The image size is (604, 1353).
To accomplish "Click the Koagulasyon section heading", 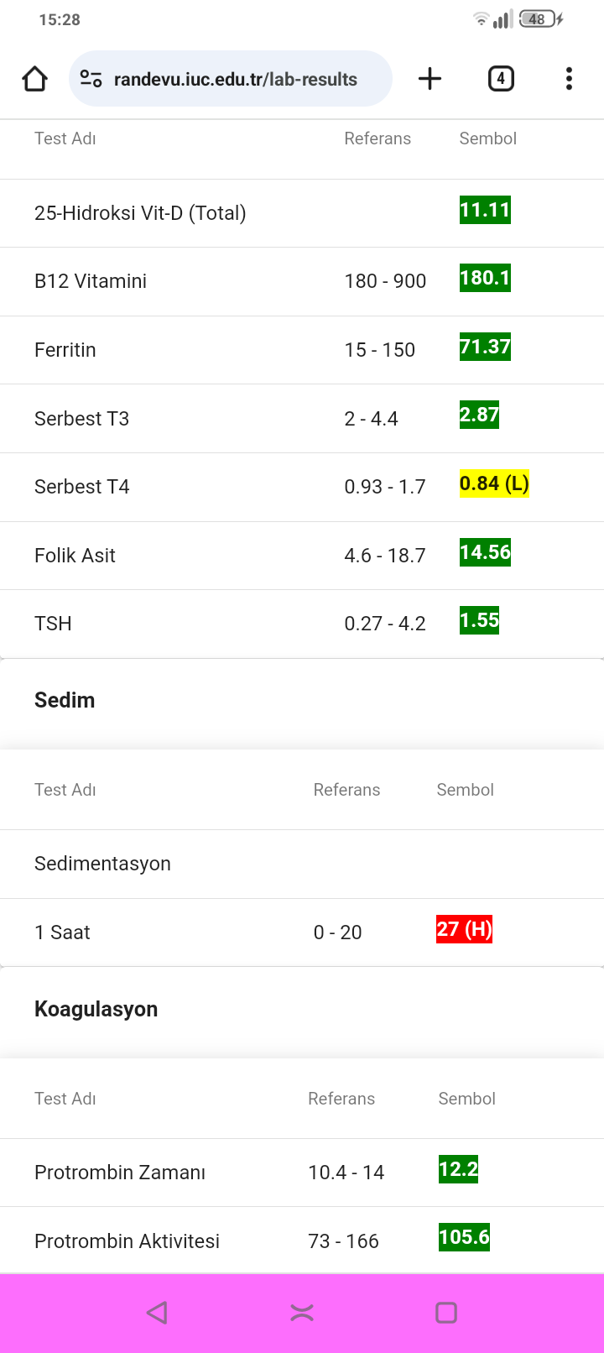I will pos(96,1009).
